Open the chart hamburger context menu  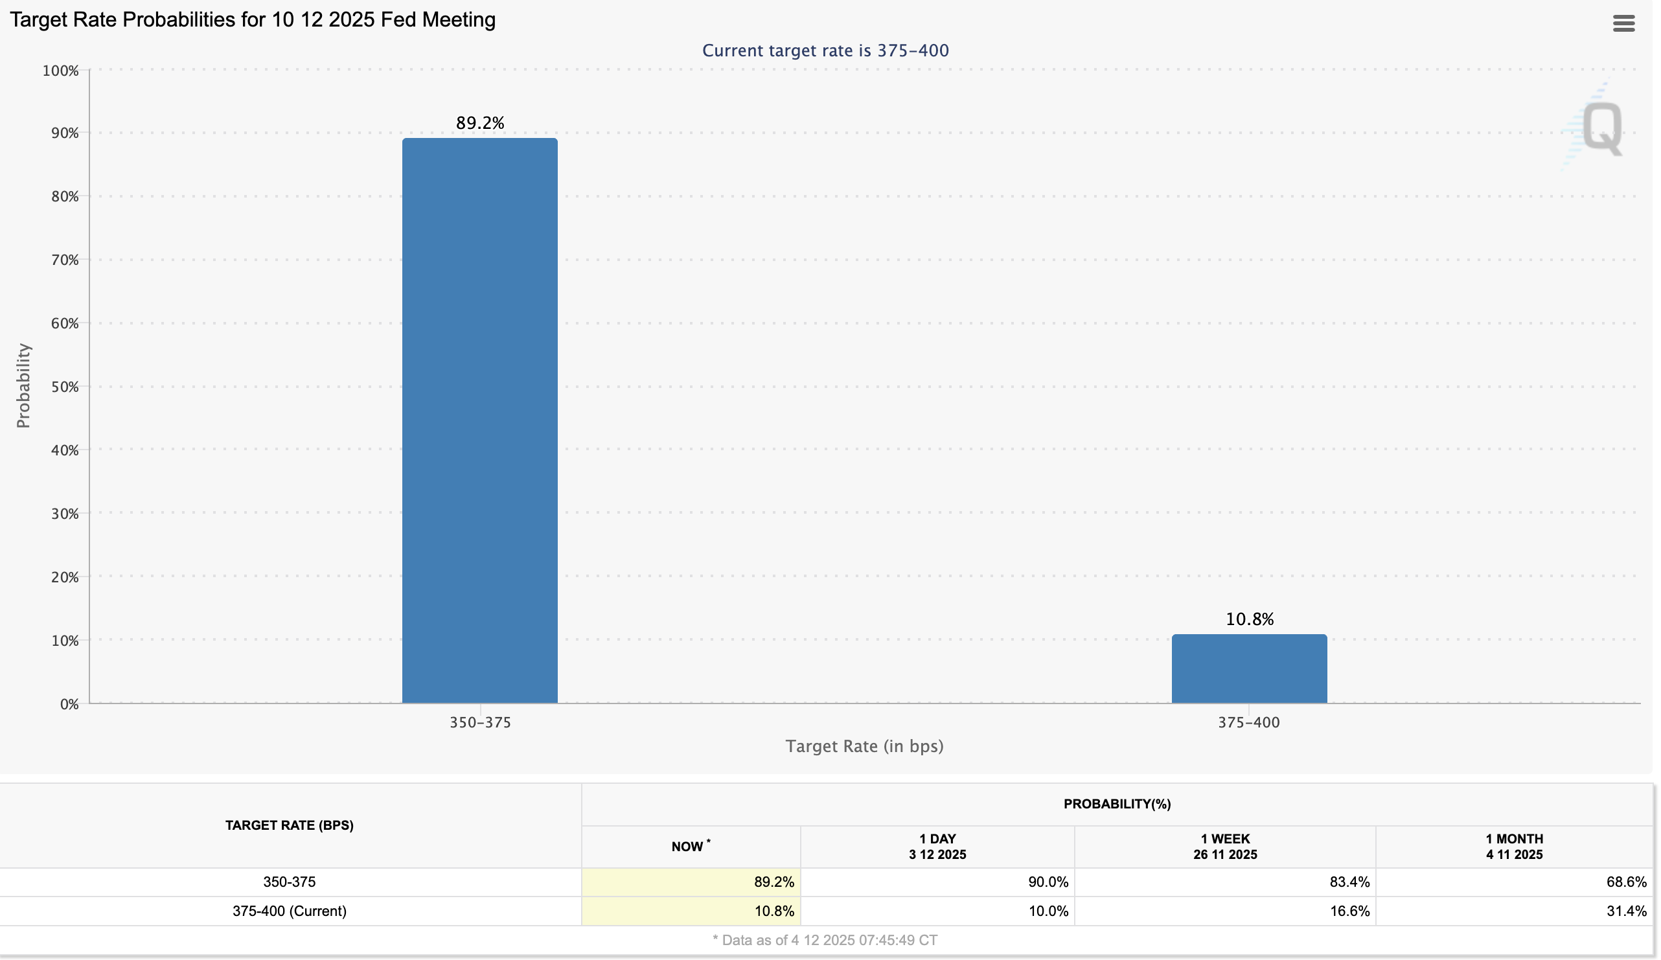[1623, 24]
